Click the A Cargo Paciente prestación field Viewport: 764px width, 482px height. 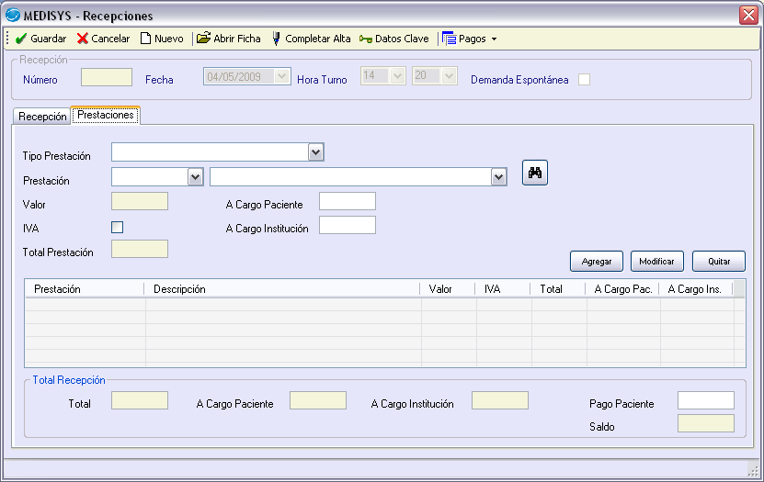click(x=347, y=201)
